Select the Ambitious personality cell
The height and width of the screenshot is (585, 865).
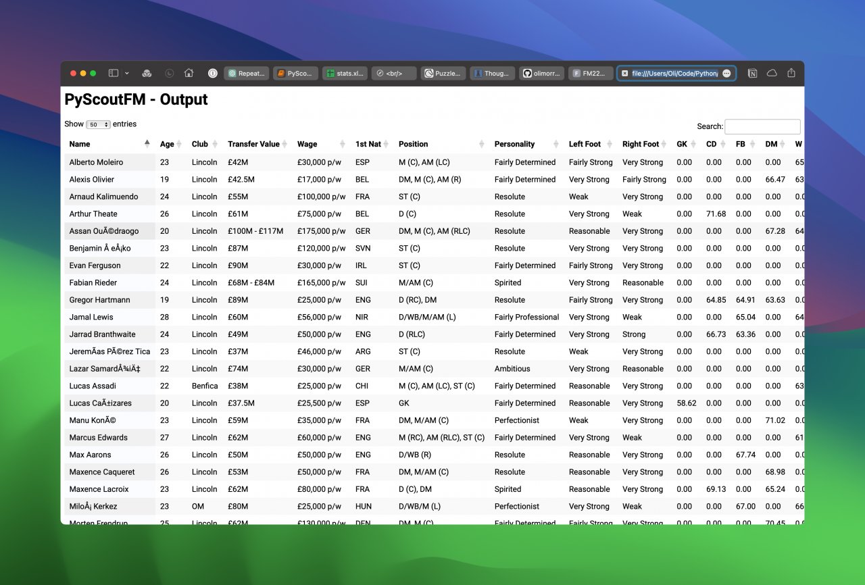512,368
